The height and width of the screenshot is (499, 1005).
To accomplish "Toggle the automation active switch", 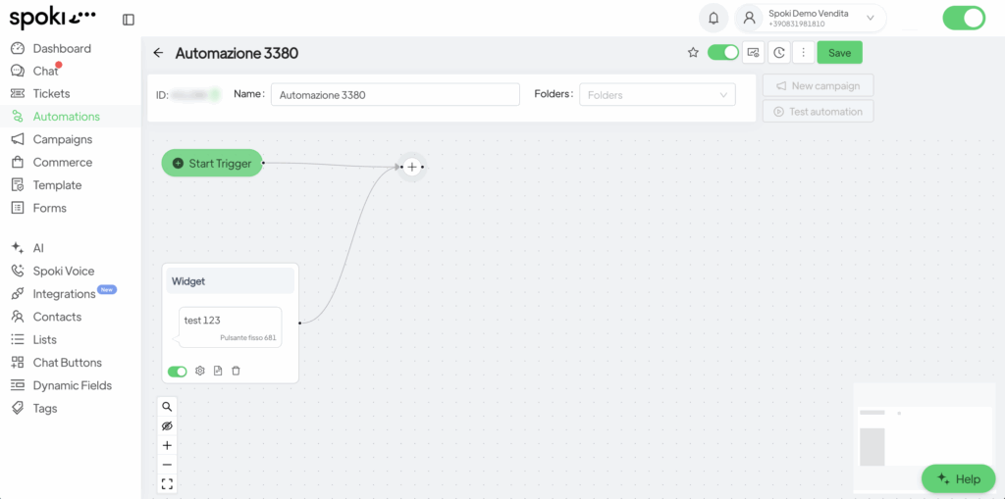I will point(723,53).
